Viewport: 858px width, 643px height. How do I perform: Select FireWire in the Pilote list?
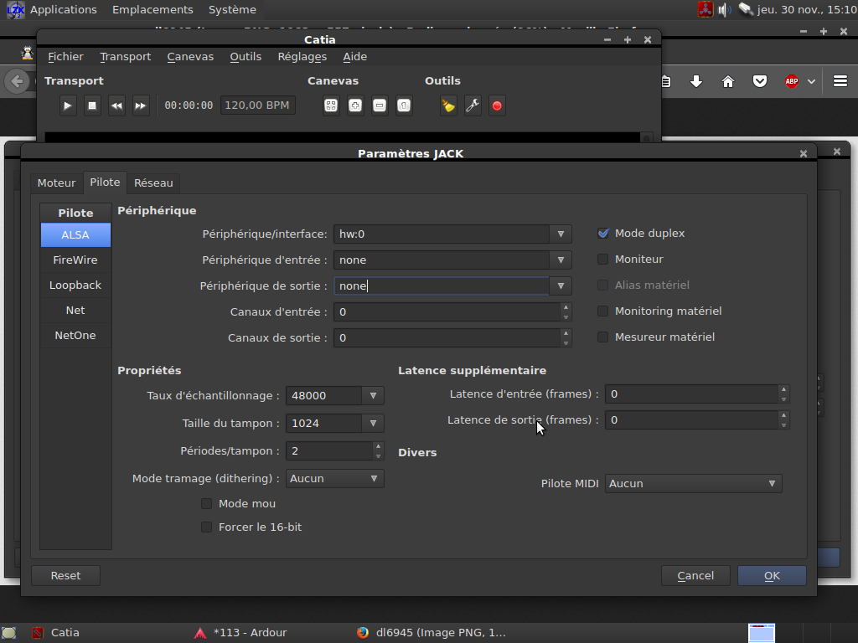pyautogui.click(x=75, y=260)
